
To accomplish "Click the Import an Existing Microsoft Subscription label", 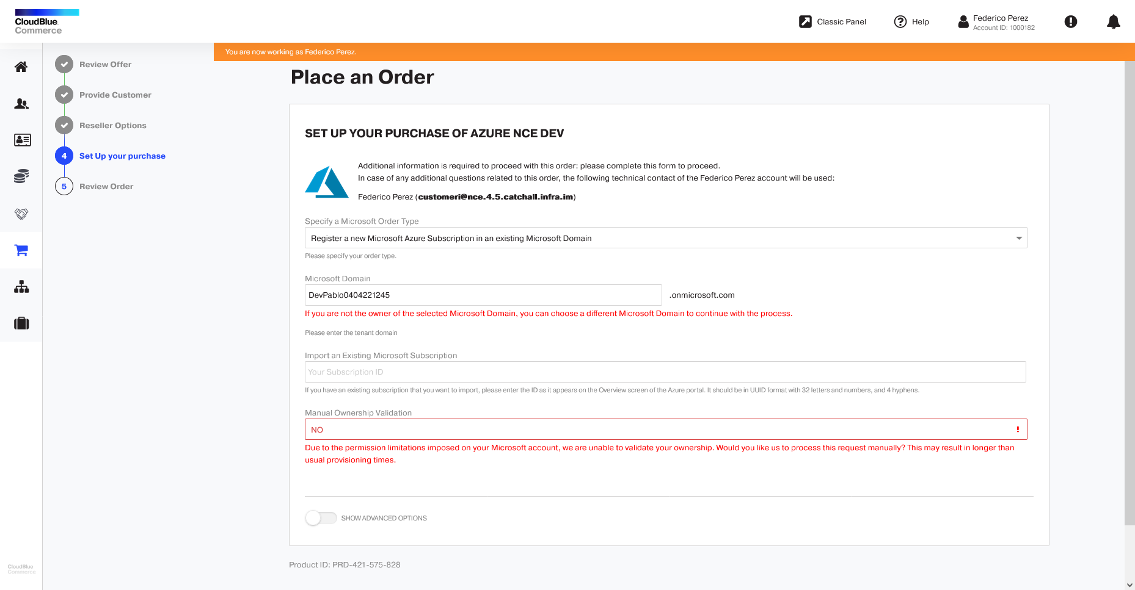I will [x=381, y=356].
